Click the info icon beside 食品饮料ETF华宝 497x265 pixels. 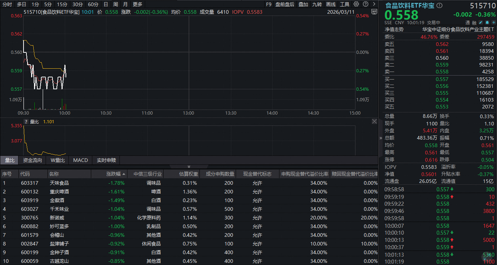[x=439, y=6]
